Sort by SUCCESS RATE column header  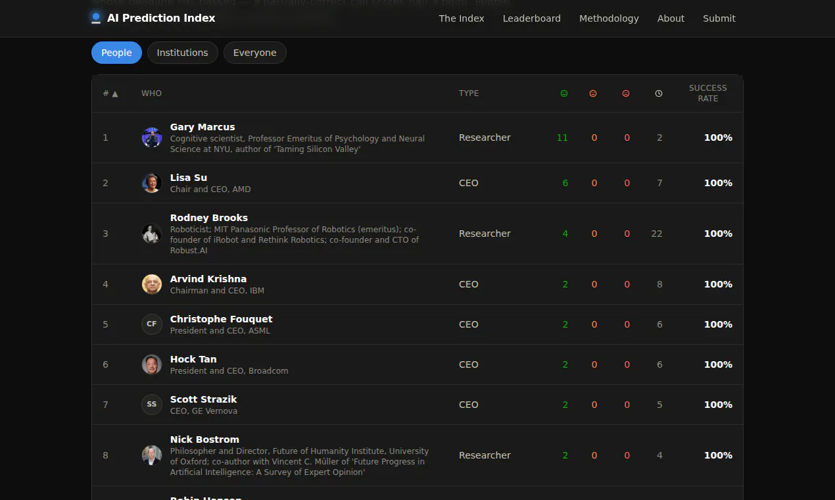click(x=707, y=93)
